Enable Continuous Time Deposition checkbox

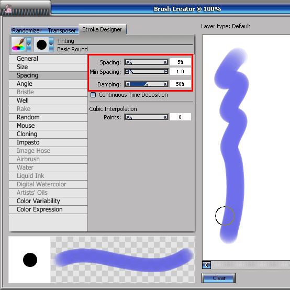click(x=93, y=95)
